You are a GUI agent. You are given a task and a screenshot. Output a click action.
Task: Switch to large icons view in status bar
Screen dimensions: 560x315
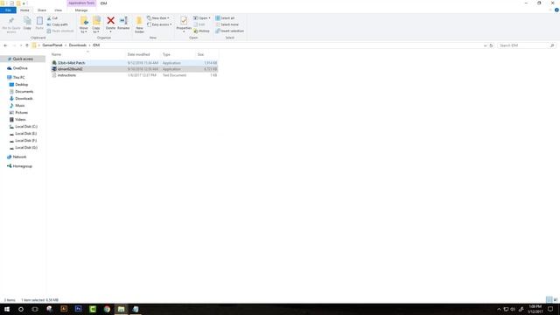556,299
